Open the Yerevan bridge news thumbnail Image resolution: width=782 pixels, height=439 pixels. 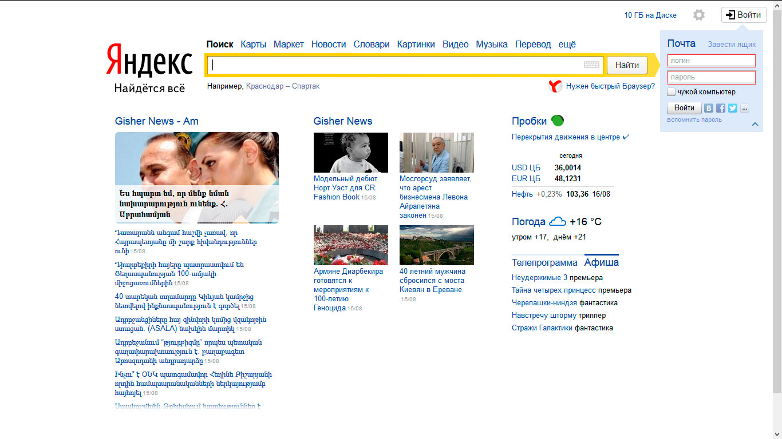436,245
